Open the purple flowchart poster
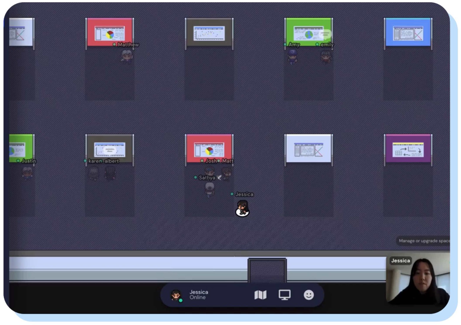This screenshot has width=461, height=325. 408,149
